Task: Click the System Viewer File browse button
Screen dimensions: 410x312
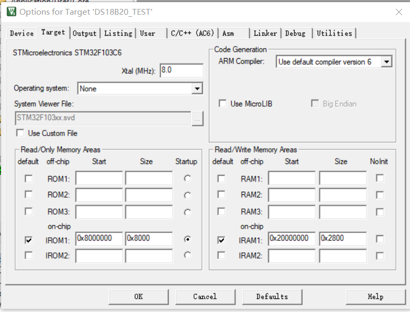Action: [198, 119]
